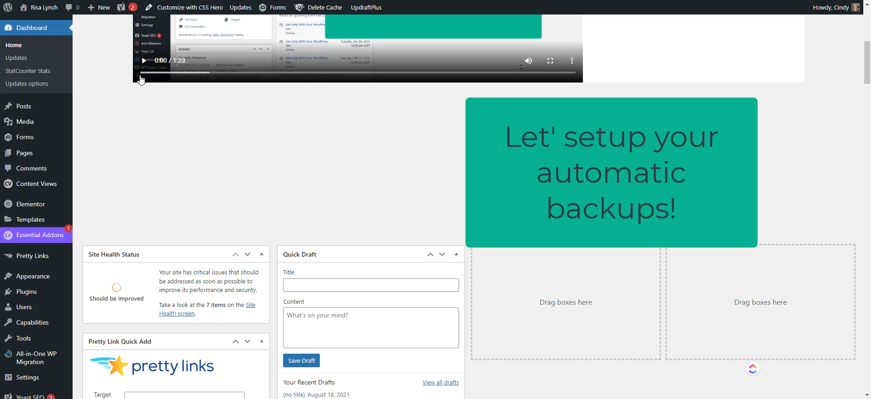The height and width of the screenshot is (399, 871).
Task: Open the Tools wrench menu item
Action: tap(36, 338)
